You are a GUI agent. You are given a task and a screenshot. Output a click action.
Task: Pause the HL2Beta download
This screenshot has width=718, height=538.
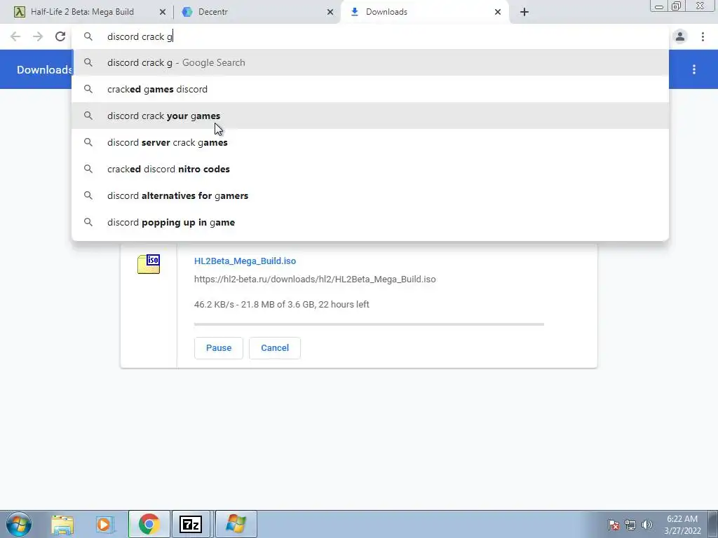pos(219,348)
